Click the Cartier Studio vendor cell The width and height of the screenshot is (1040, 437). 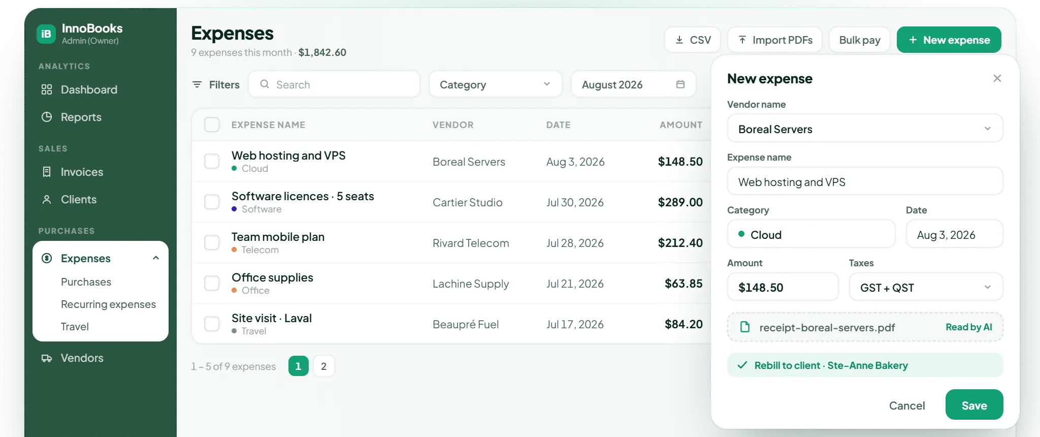468,202
